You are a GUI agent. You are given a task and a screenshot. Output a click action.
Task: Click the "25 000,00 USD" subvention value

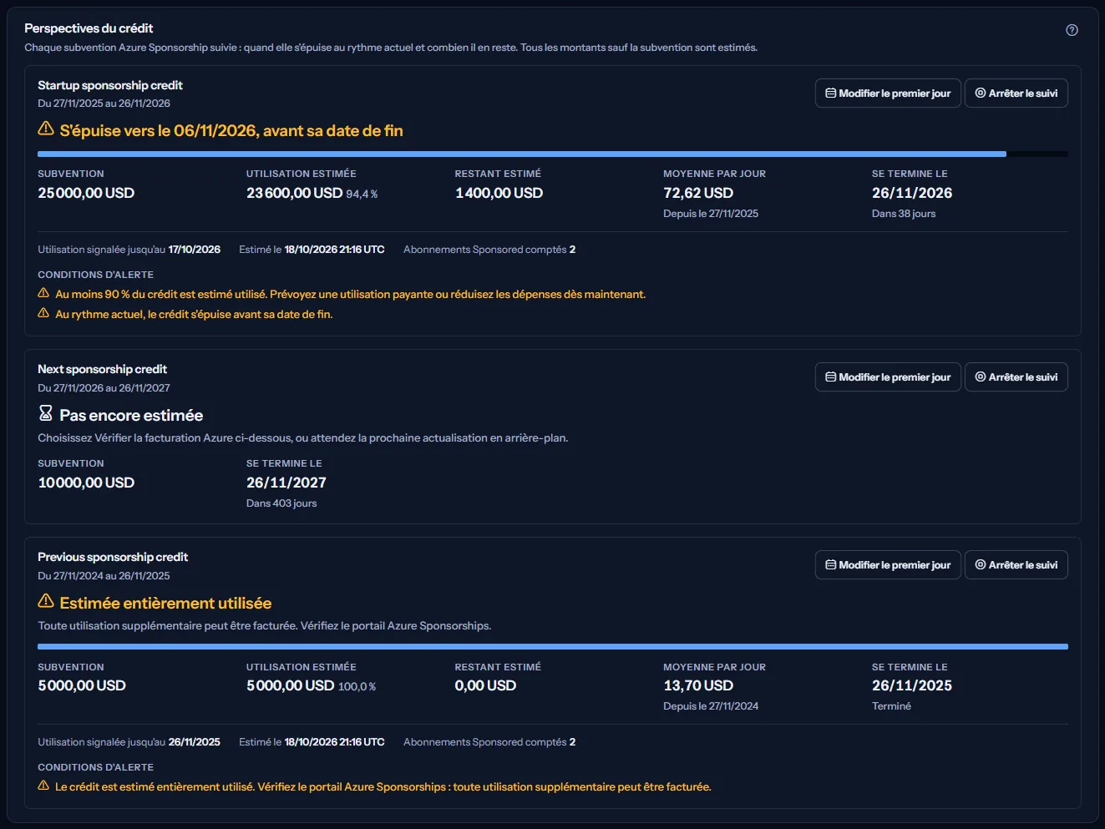click(x=86, y=193)
